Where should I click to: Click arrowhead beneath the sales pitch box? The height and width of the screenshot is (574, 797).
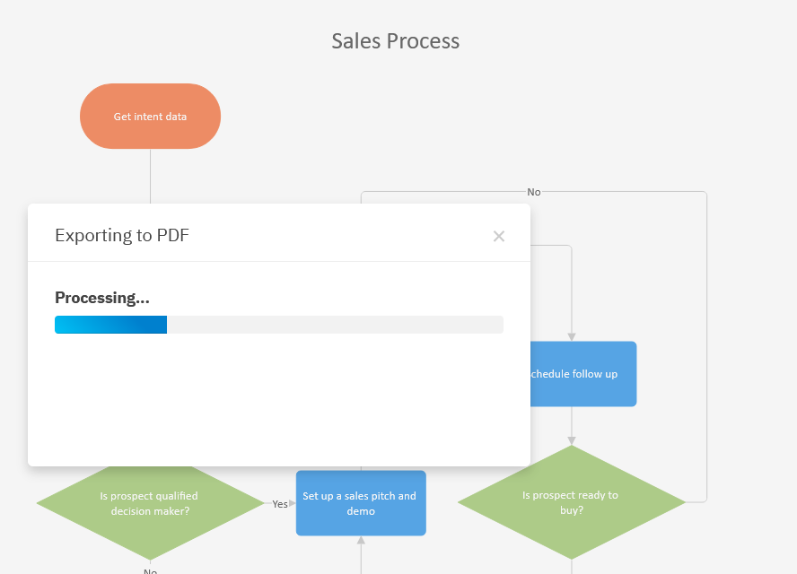tap(361, 541)
